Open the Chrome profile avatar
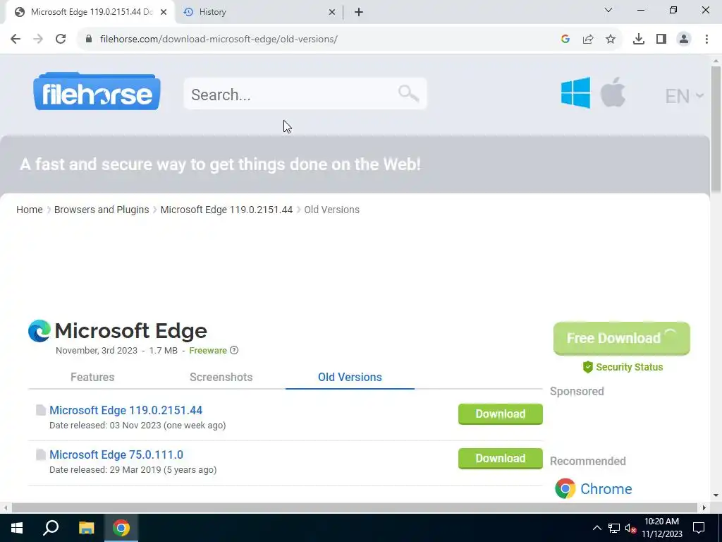Image resolution: width=722 pixels, height=542 pixels. 684,39
